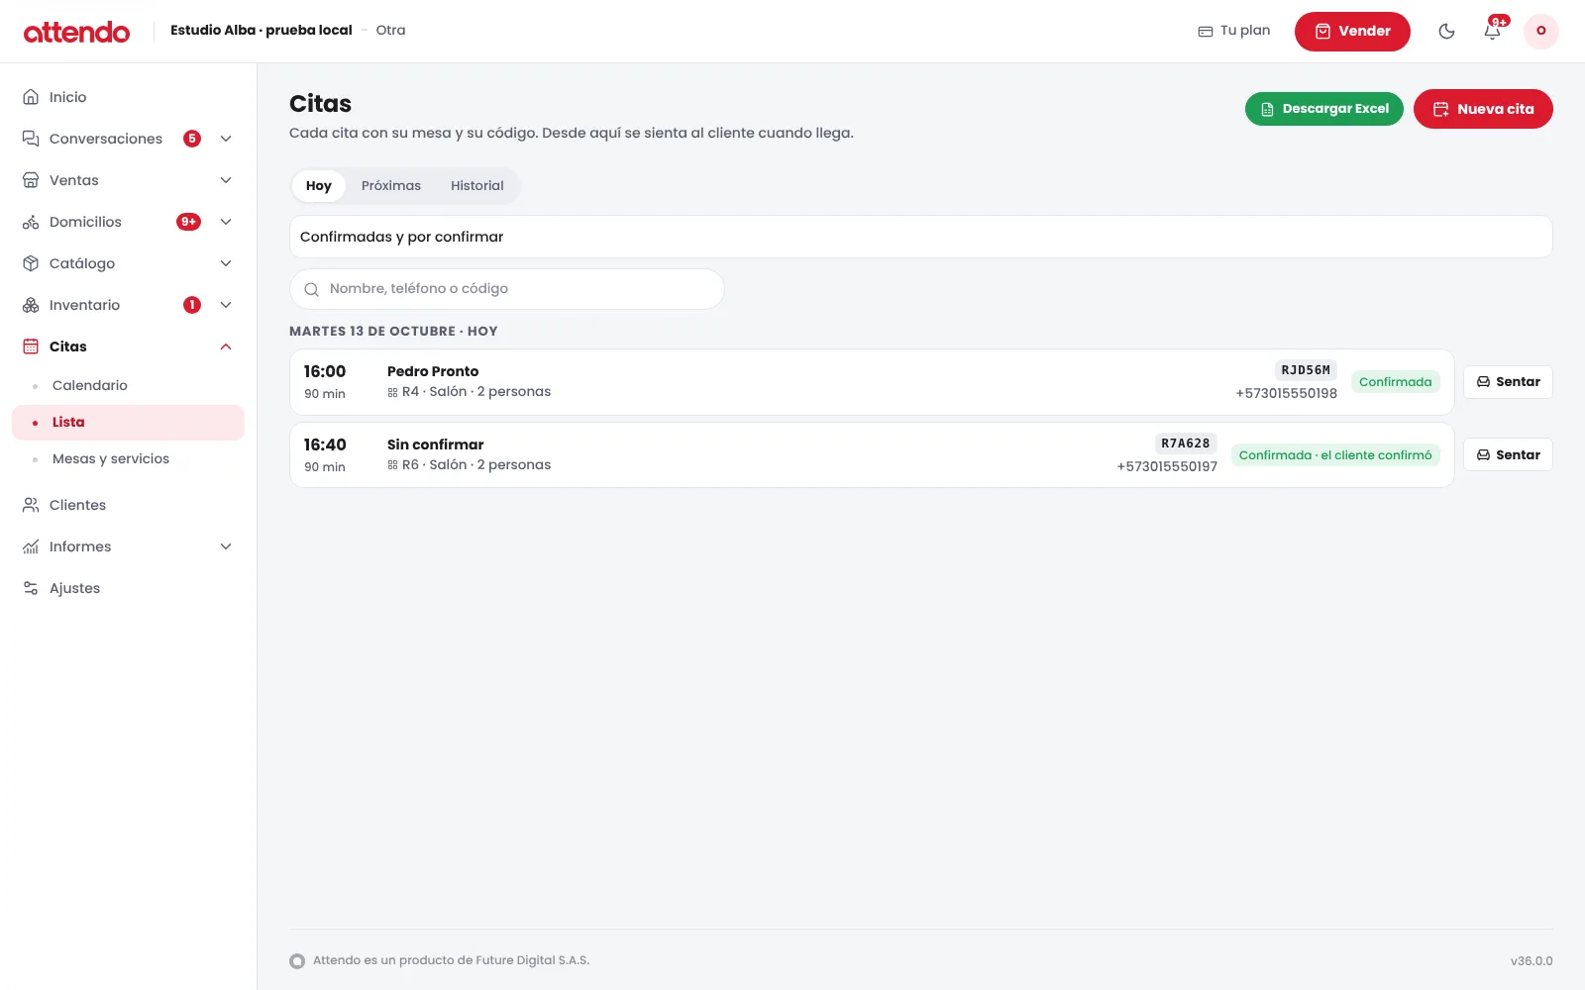1585x990 pixels.
Task: Switch to the Historial tab
Action: point(477,186)
